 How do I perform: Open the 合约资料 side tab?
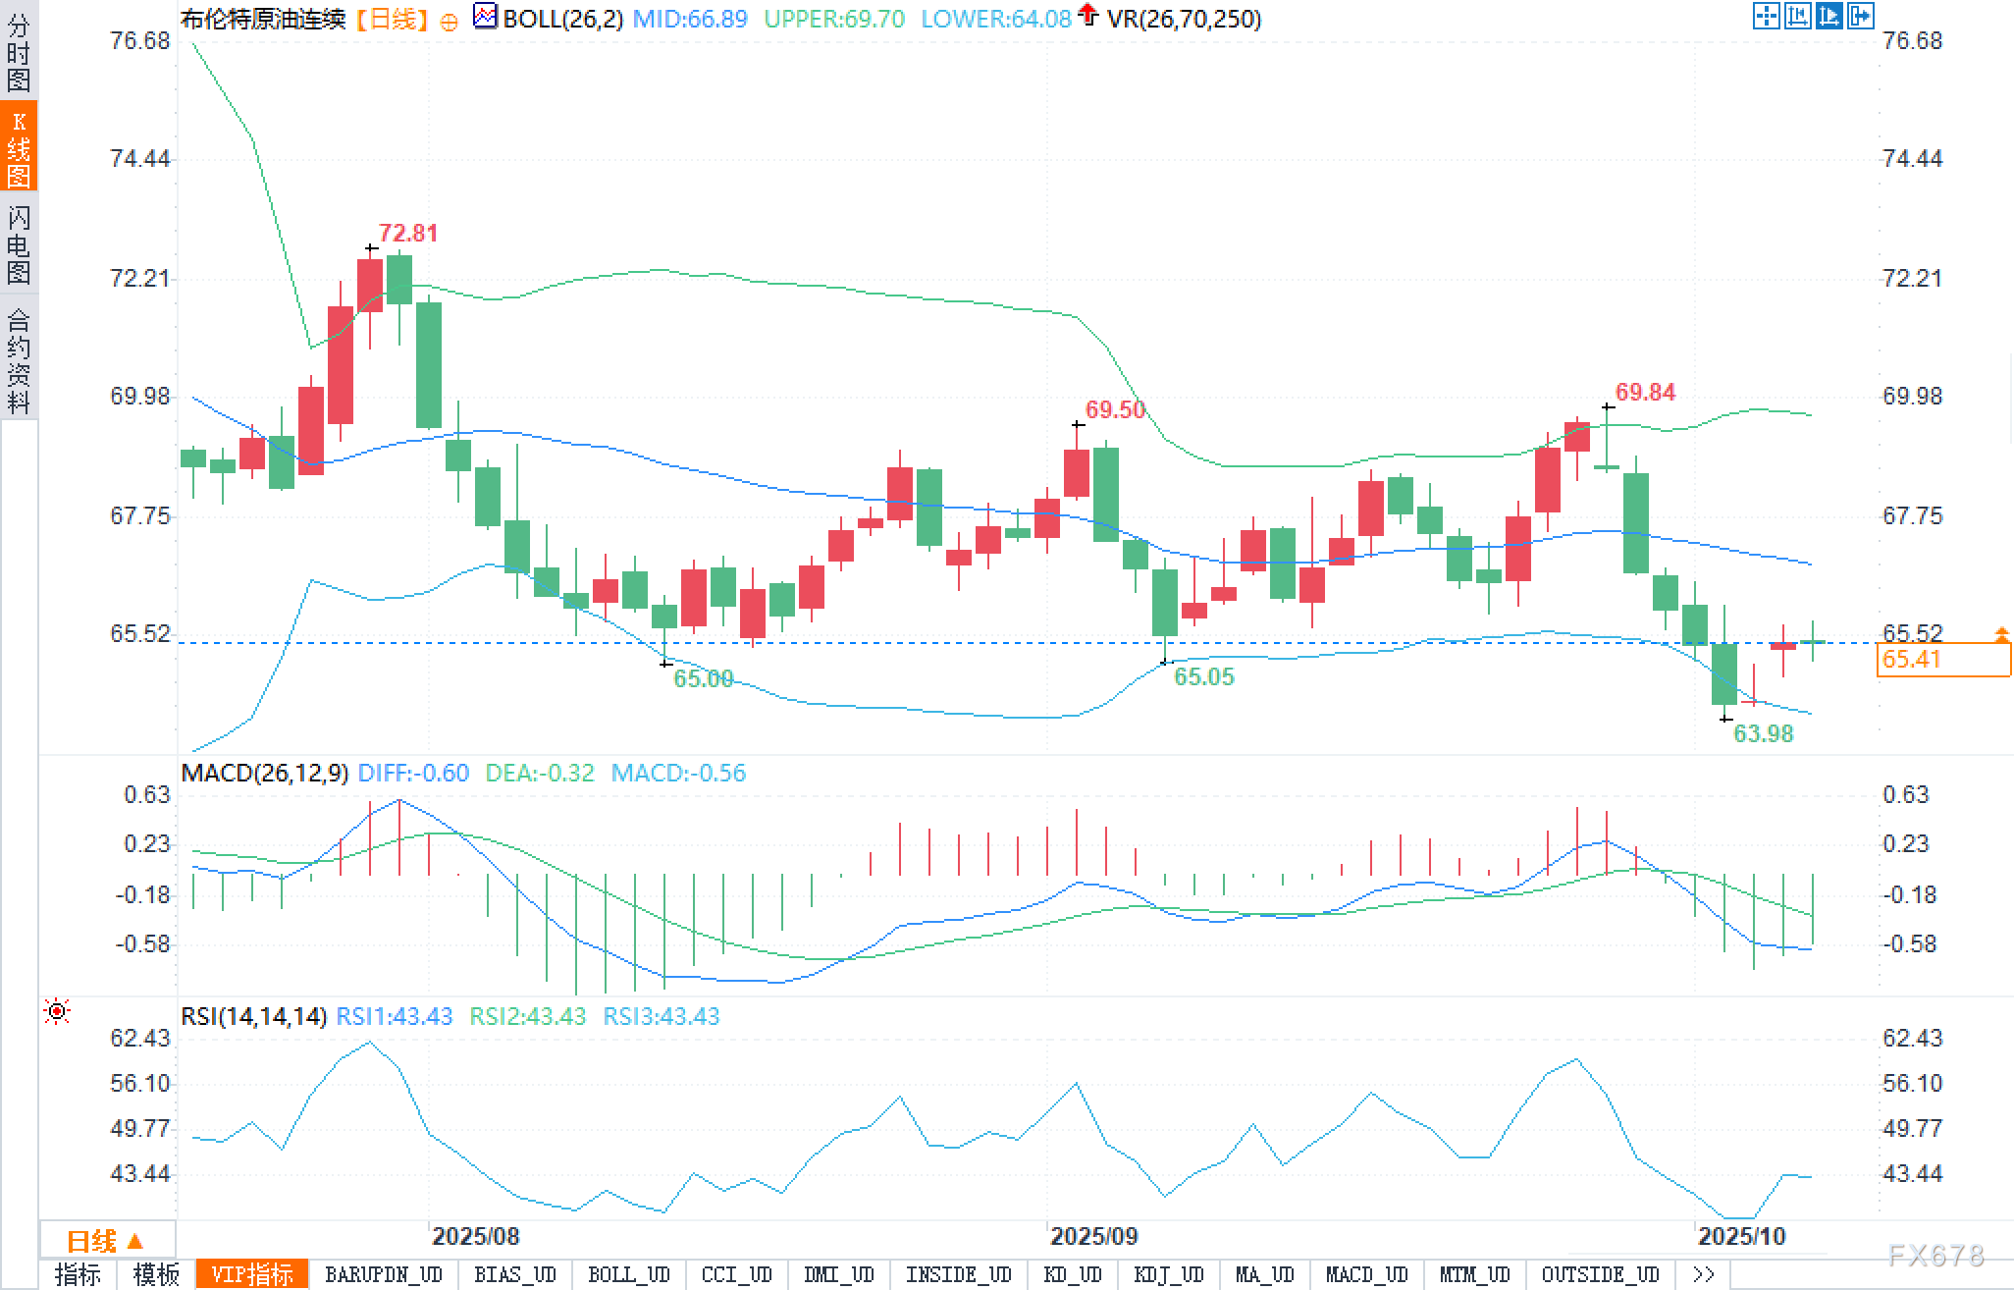click(19, 359)
